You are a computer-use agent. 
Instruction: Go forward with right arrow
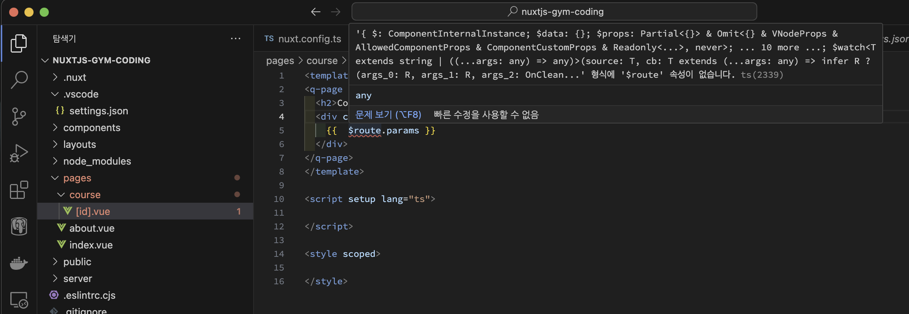[x=336, y=12]
